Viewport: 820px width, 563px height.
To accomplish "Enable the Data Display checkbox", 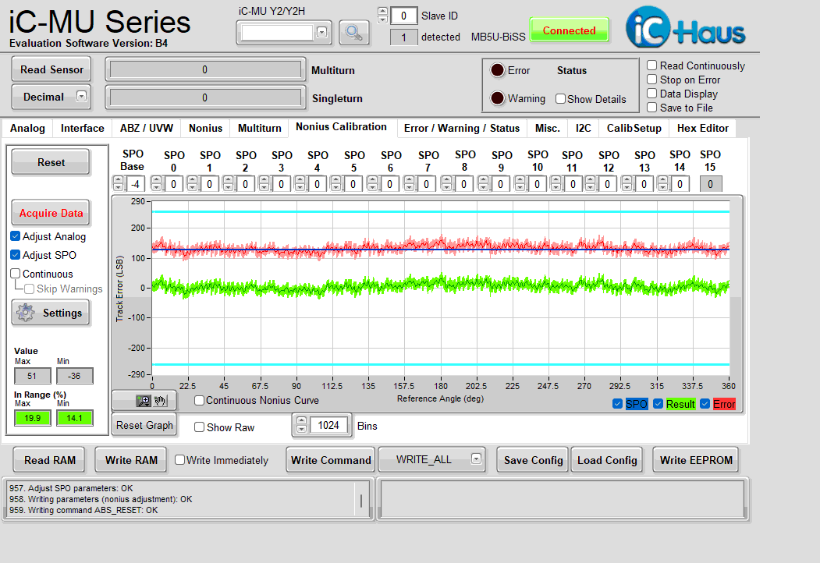I will (x=652, y=94).
